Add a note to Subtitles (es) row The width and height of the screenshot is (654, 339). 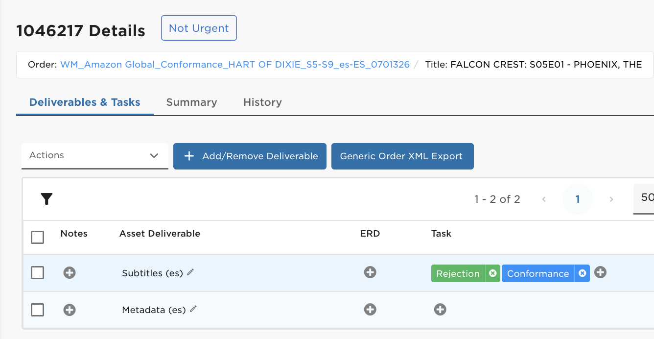tap(70, 273)
